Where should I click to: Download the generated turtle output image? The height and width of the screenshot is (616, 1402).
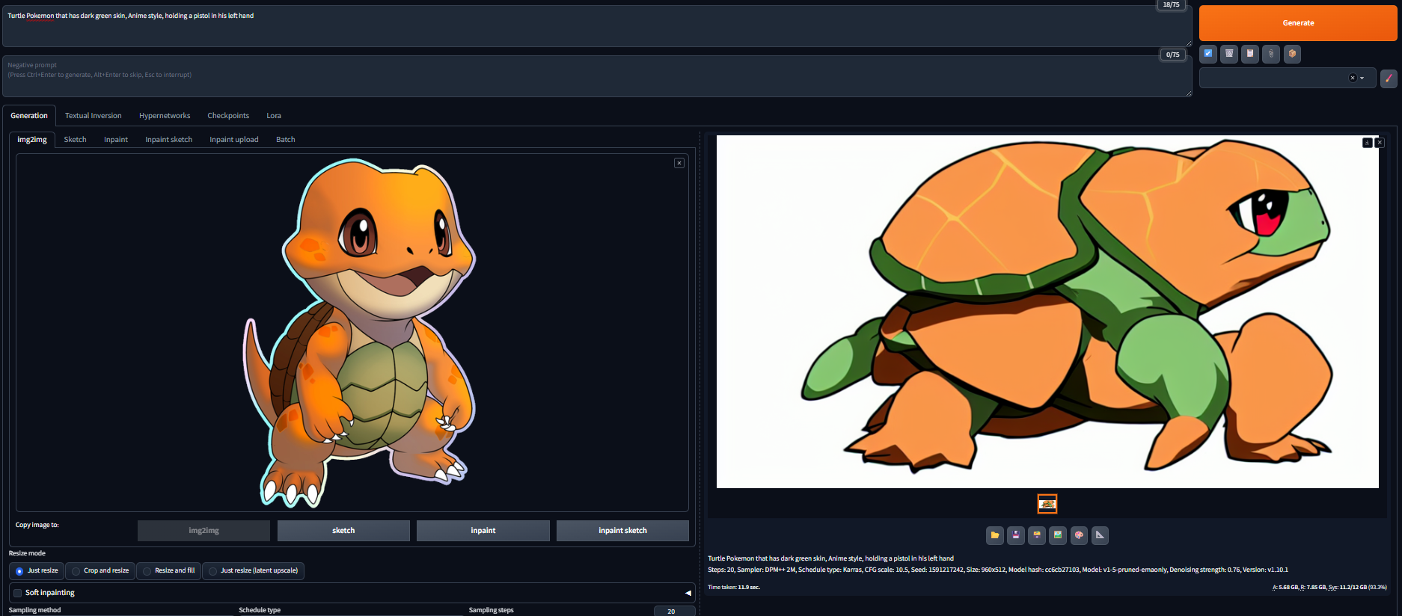pos(1367,143)
